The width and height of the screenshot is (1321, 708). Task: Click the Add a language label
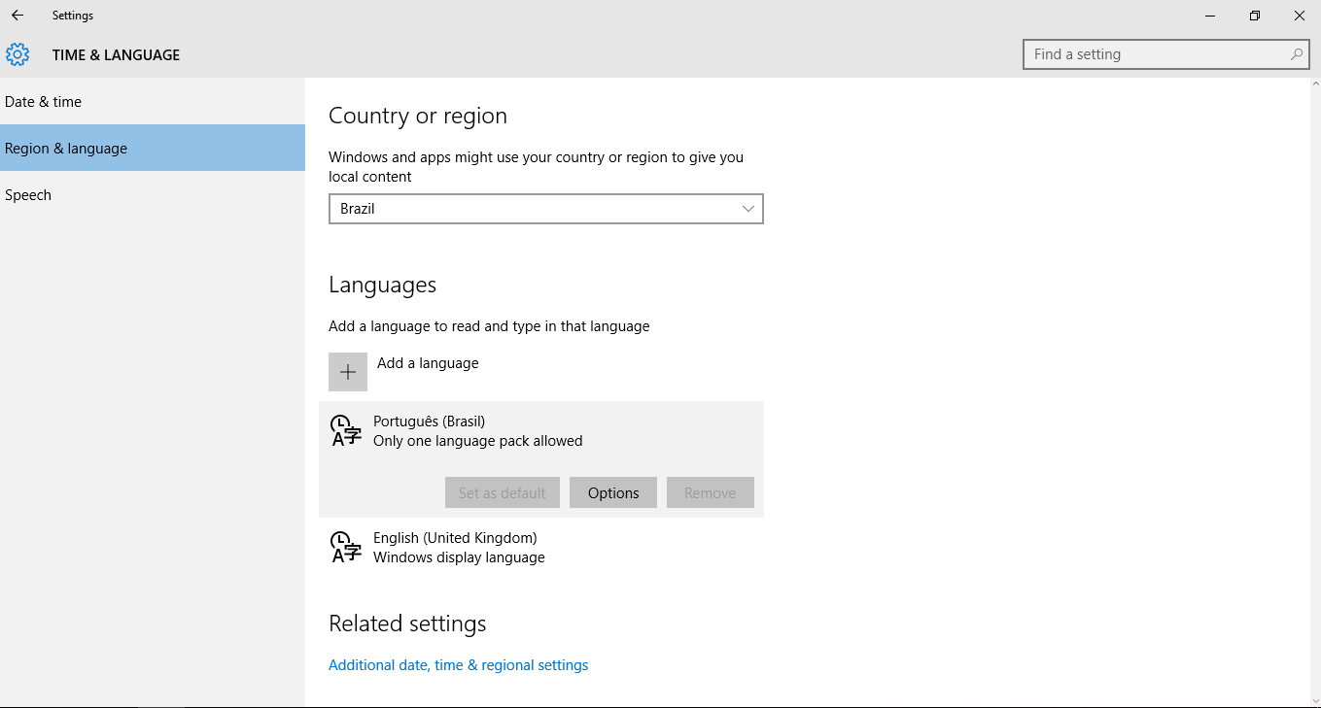click(428, 363)
